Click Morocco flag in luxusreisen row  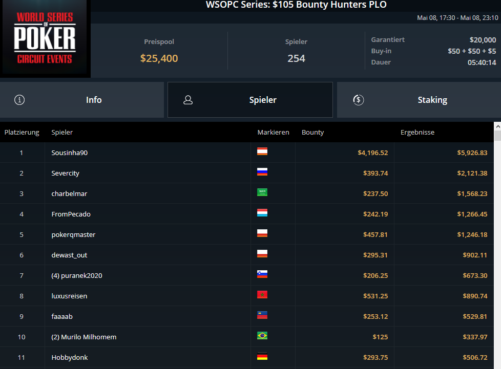[262, 295]
